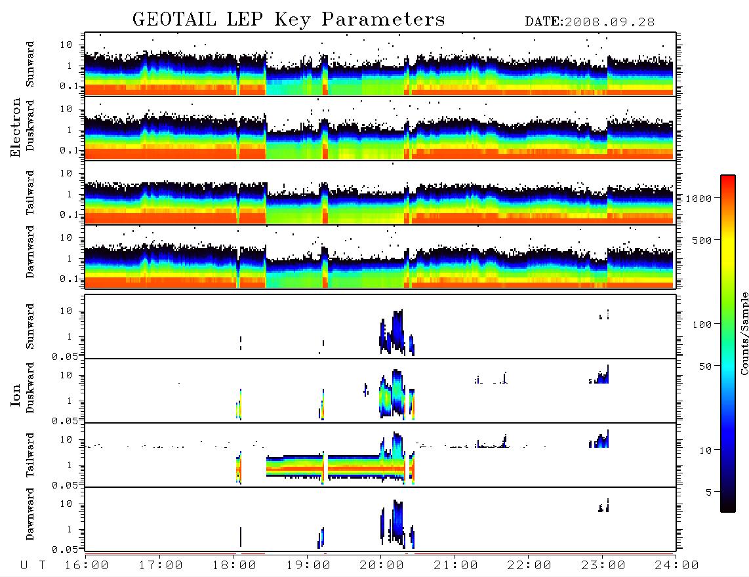Viewport: 749px width, 577px height.
Task: Click the vertical 'Electron' group label
Action: coord(16,128)
